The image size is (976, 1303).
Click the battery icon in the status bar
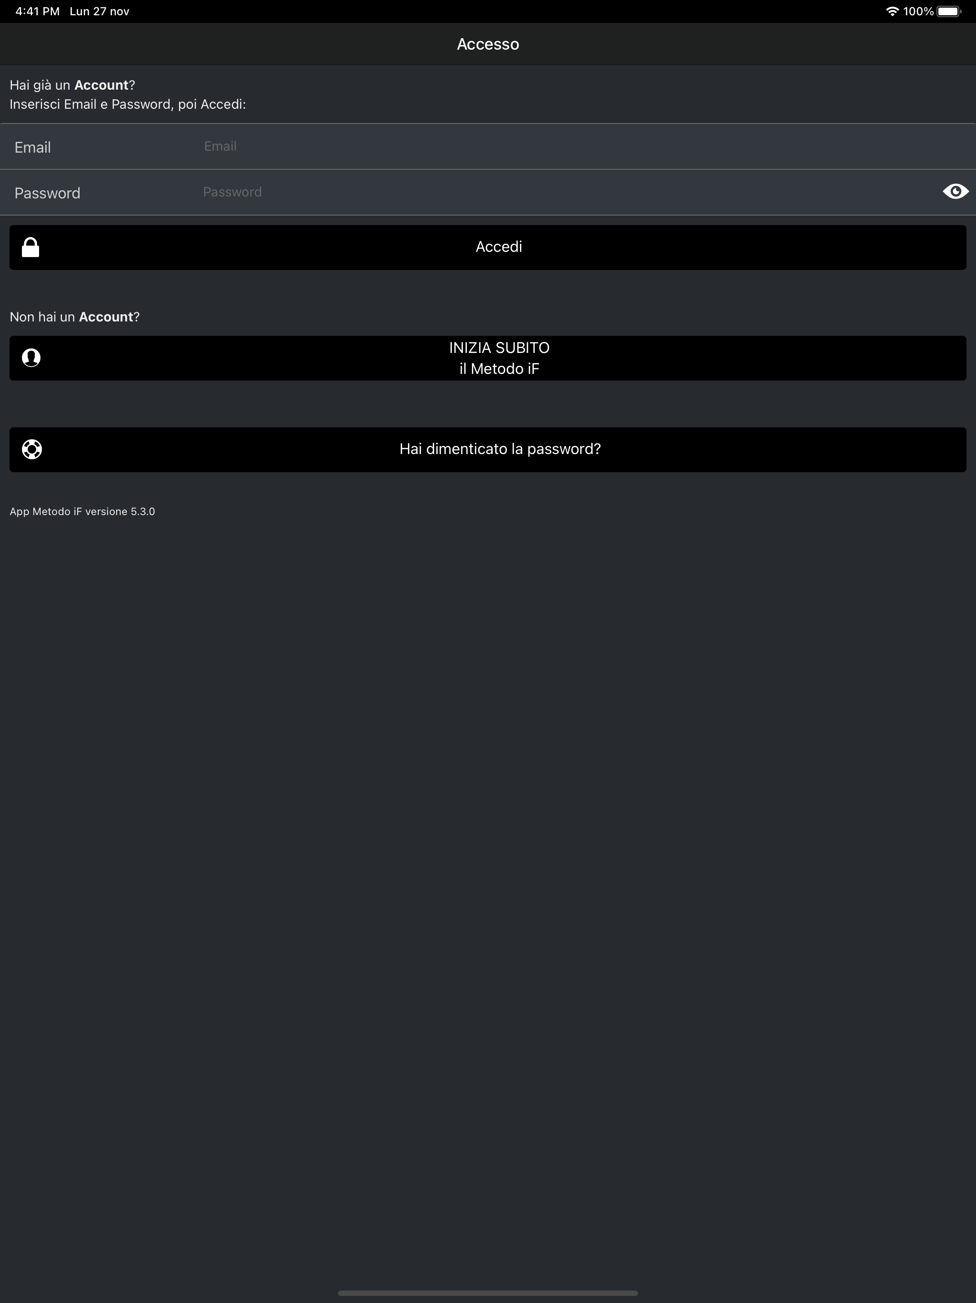(949, 11)
